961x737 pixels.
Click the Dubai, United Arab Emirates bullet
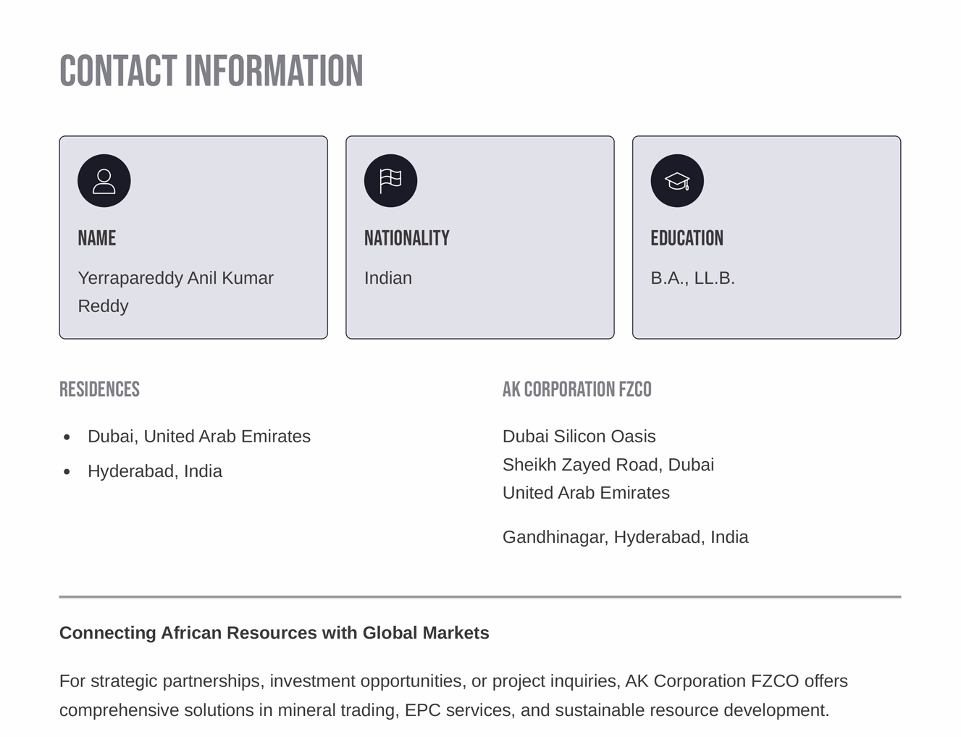[x=198, y=437]
